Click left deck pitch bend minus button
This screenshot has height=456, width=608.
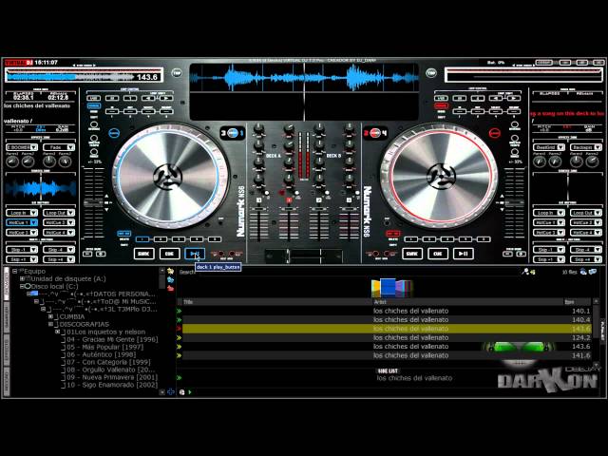pyautogui.click(x=87, y=254)
